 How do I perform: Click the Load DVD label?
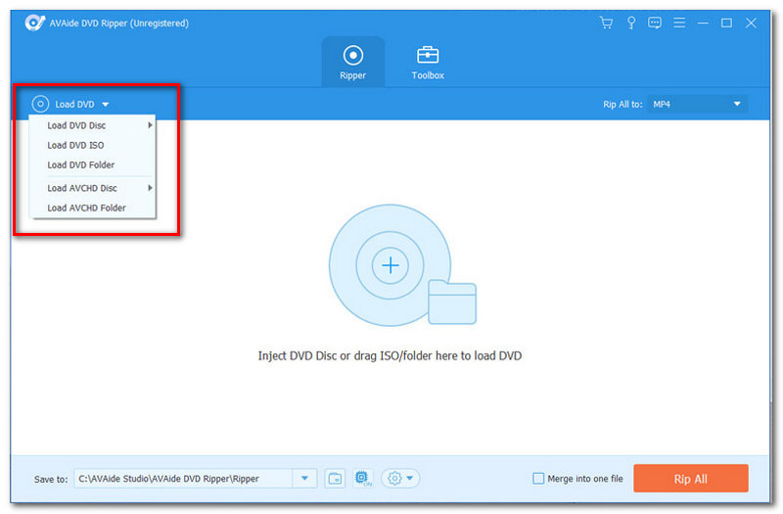coord(74,105)
